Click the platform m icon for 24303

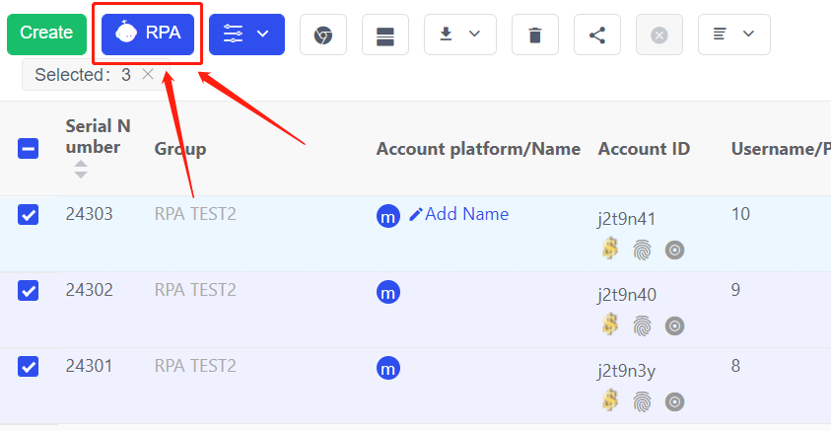click(x=388, y=216)
